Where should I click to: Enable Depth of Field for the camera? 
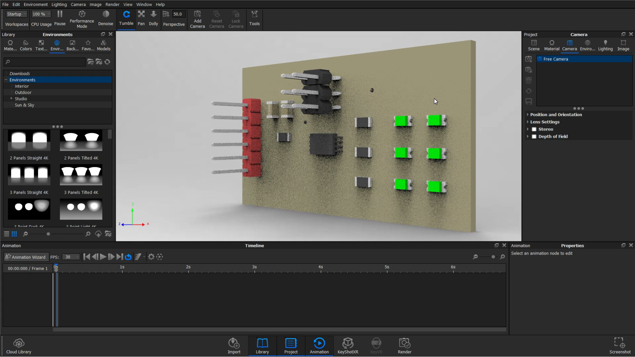534,137
